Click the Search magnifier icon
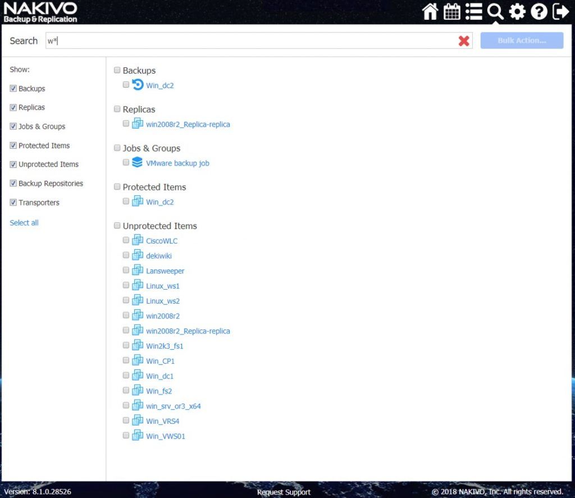Screen dimensions: 575x498 tap(495, 11)
